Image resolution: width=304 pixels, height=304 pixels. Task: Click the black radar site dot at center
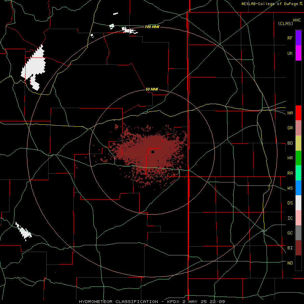click(x=153, y=152)
